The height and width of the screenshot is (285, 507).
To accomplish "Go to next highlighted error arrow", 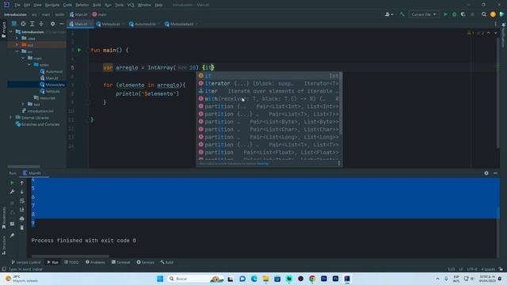I will pos(496,33).
